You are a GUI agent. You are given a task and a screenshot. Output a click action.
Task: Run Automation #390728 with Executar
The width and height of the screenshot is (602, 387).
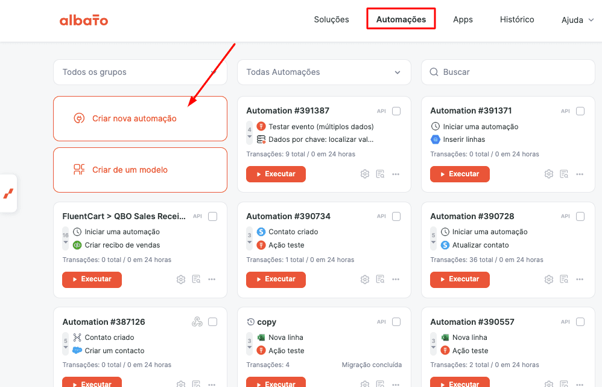[460, 280]
